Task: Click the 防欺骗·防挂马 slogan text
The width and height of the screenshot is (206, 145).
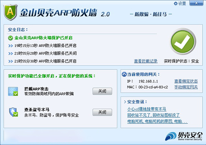Action: (151, 14)
